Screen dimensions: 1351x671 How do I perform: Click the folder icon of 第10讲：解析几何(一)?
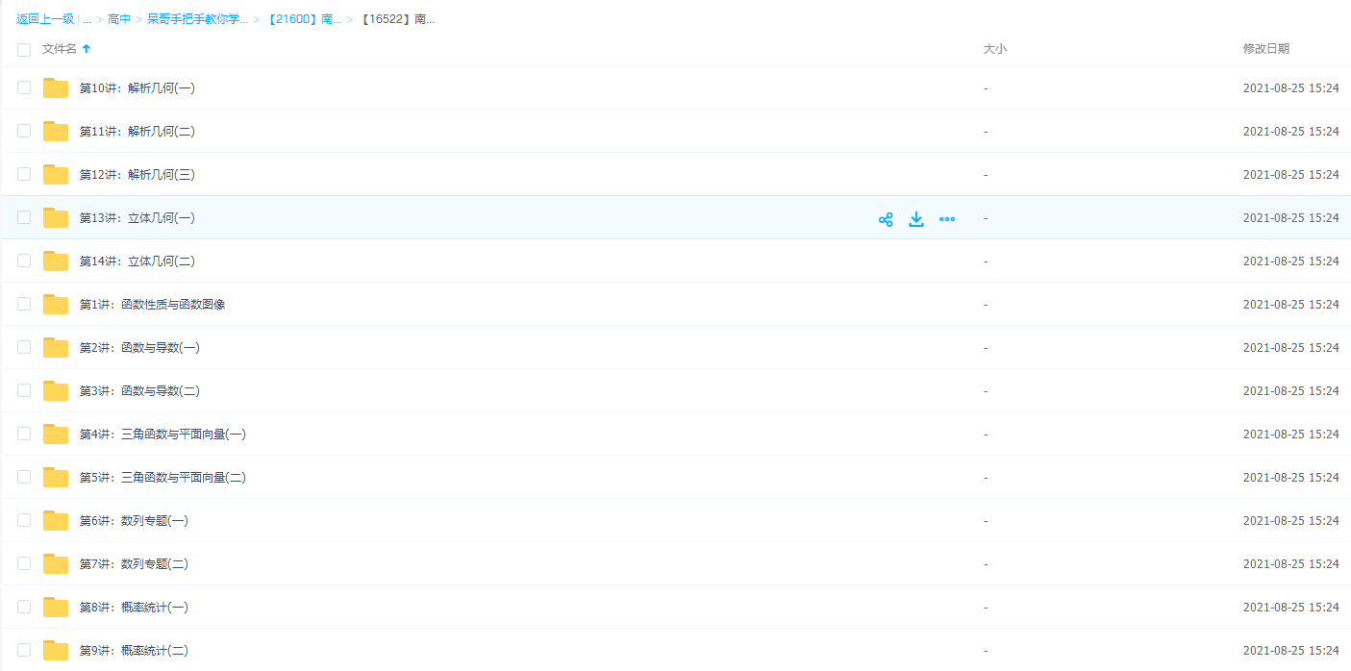click(x=56, y=88)
